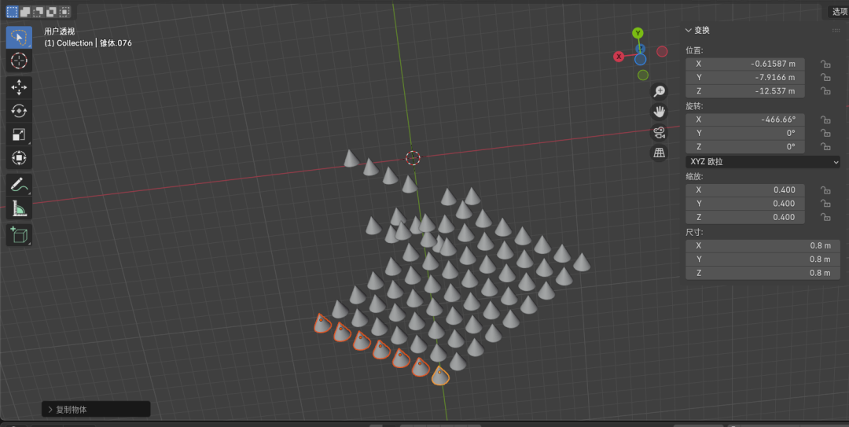Choose subtract selection mode icon
This screenshot has width=849, height=427.
pos(38,11)
